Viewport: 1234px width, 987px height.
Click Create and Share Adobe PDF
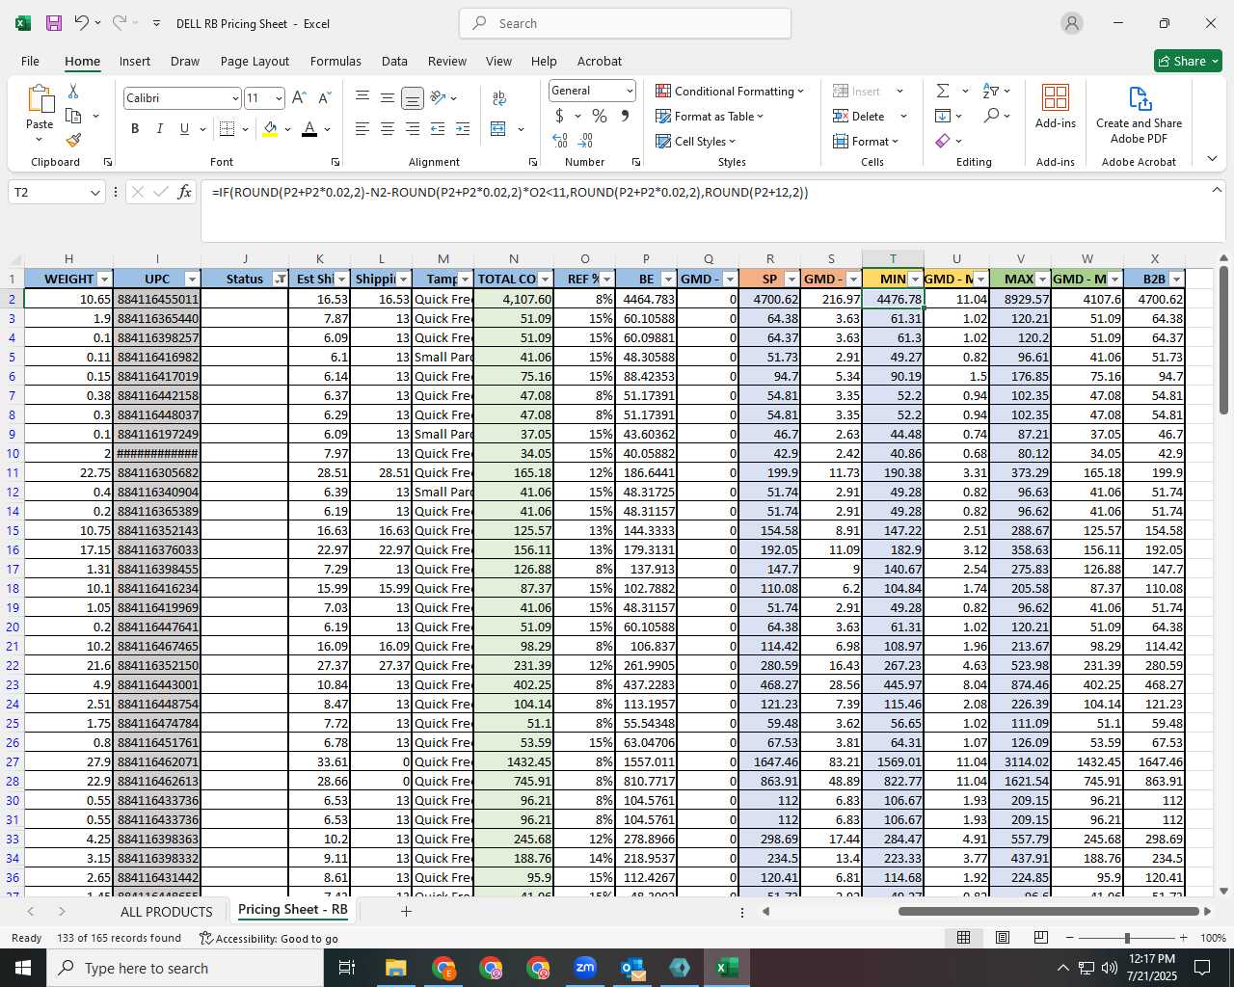click(x=1139, y=115)
